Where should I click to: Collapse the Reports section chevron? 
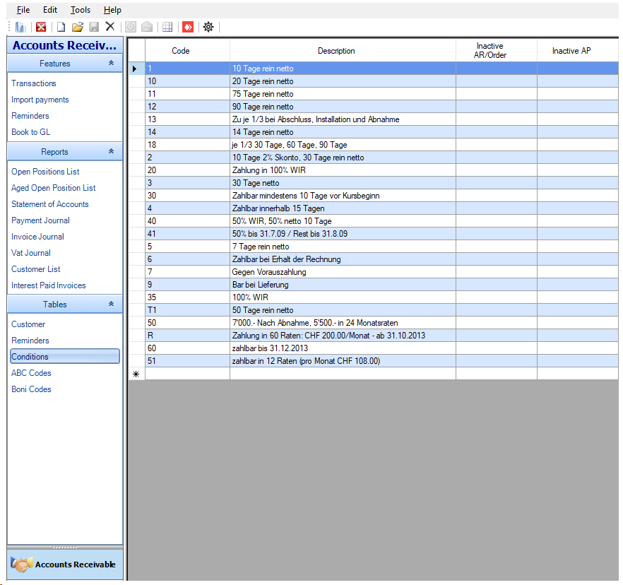coord(112,151)
